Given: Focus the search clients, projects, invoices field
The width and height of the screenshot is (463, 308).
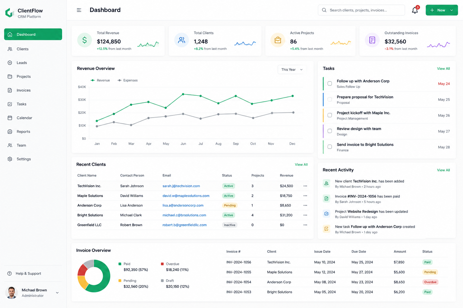Looking at the screenshot, I should (x=361, y=10).
